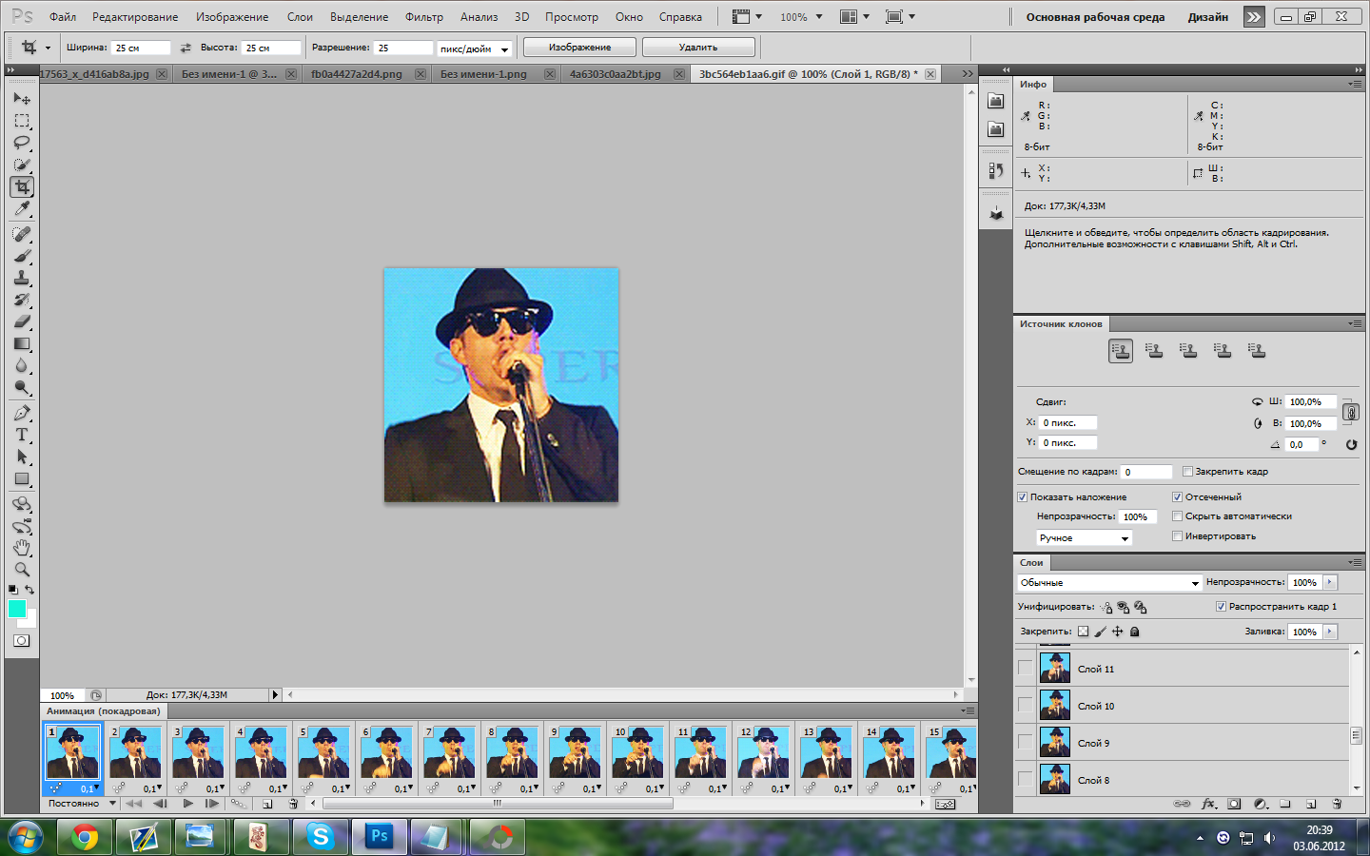
Task: Enable the Закрепить кадр checkbox
Action: [x=1187, y=472]
